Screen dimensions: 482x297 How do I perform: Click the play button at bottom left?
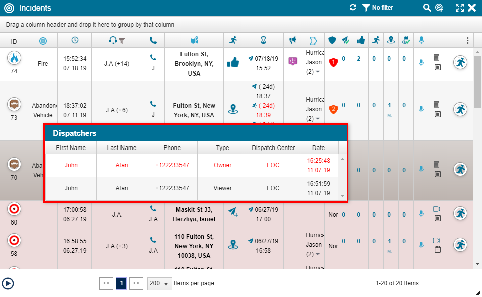(x=9, y=283)
